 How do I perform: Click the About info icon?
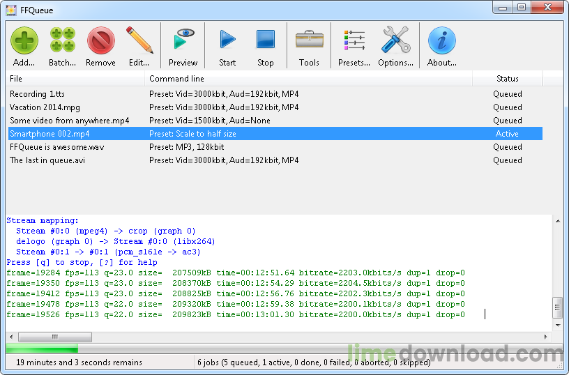tap(441, 42)
